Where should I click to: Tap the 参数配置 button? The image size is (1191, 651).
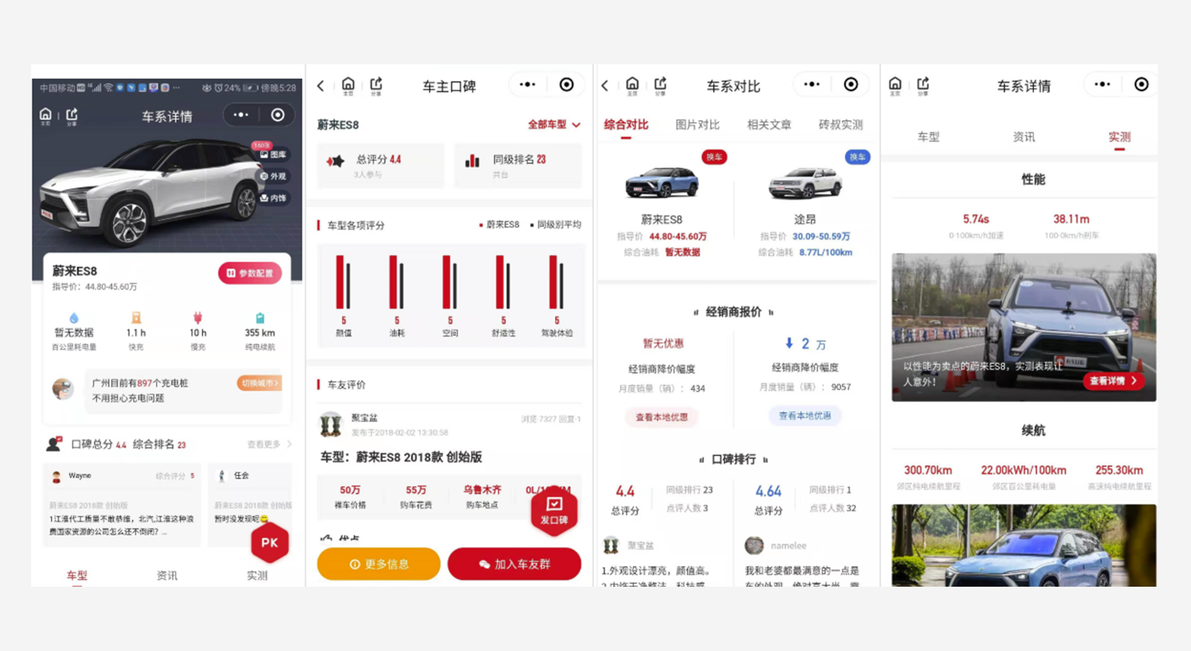click(250, 273)
